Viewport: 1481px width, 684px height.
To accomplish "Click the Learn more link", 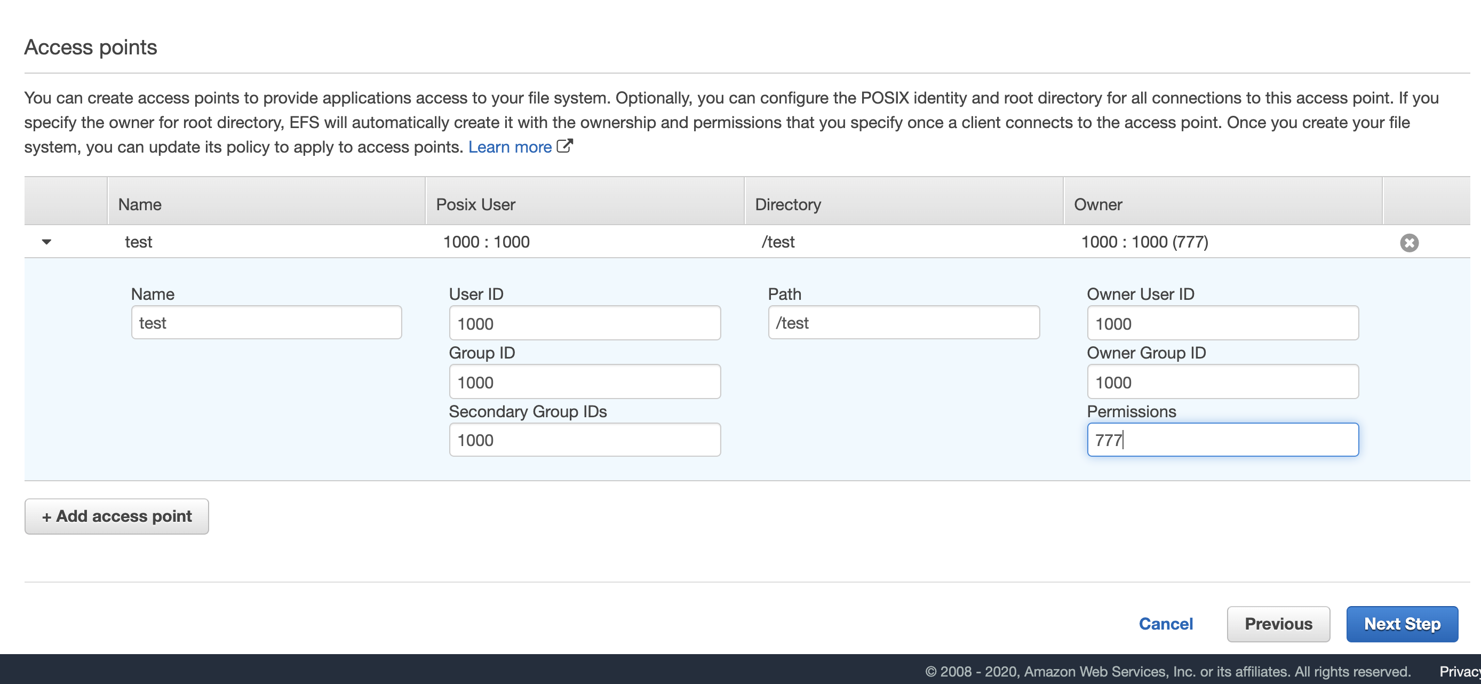I will click(x=509, y=147).
